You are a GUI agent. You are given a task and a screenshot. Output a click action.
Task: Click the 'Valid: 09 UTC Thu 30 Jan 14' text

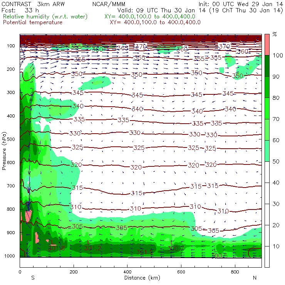pyautogui.click(x=161, y=10)
